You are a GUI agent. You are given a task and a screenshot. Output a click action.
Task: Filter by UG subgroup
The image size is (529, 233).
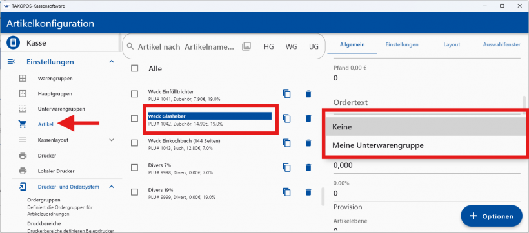pyautogui.click(x=314, y=47)
